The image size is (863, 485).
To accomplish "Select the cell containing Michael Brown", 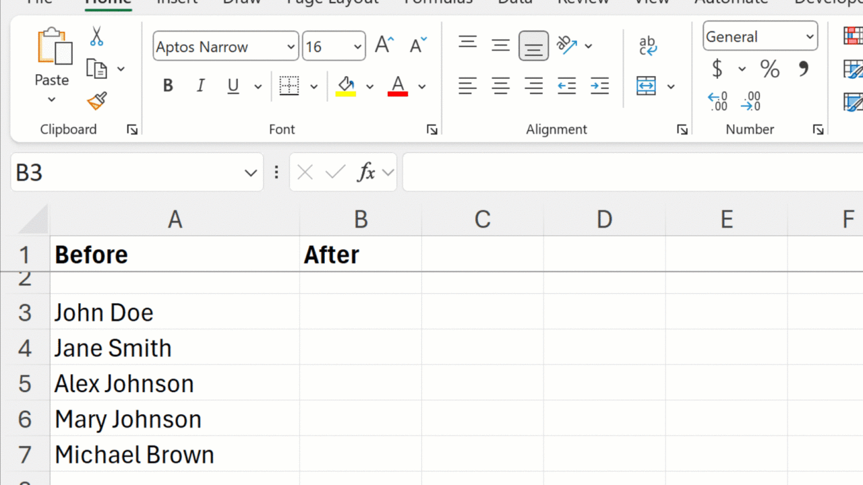I will 175,455.
